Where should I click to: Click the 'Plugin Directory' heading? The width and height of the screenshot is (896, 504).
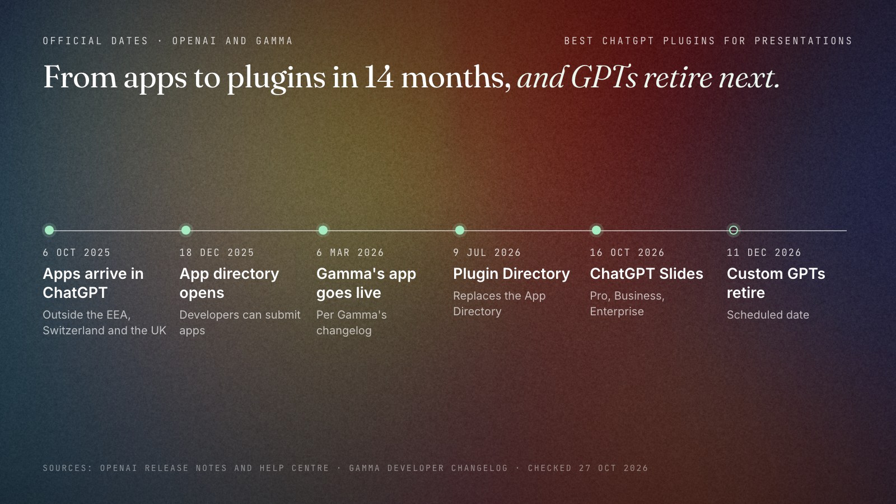(x=511, y=274)
